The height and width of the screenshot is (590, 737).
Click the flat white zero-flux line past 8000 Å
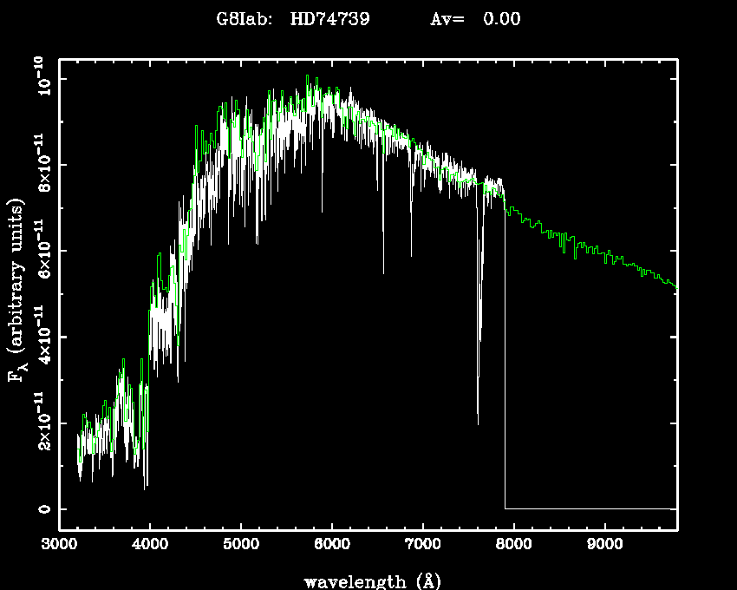point(590,508)
